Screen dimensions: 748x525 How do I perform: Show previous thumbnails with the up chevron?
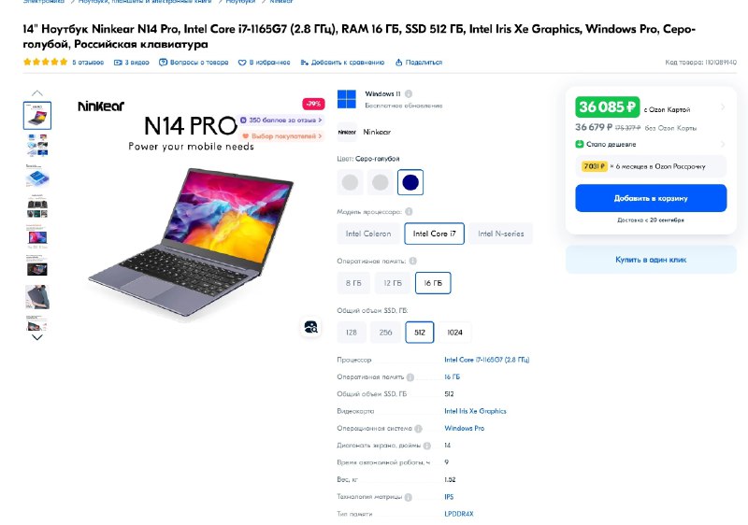(x=37, y=93)
